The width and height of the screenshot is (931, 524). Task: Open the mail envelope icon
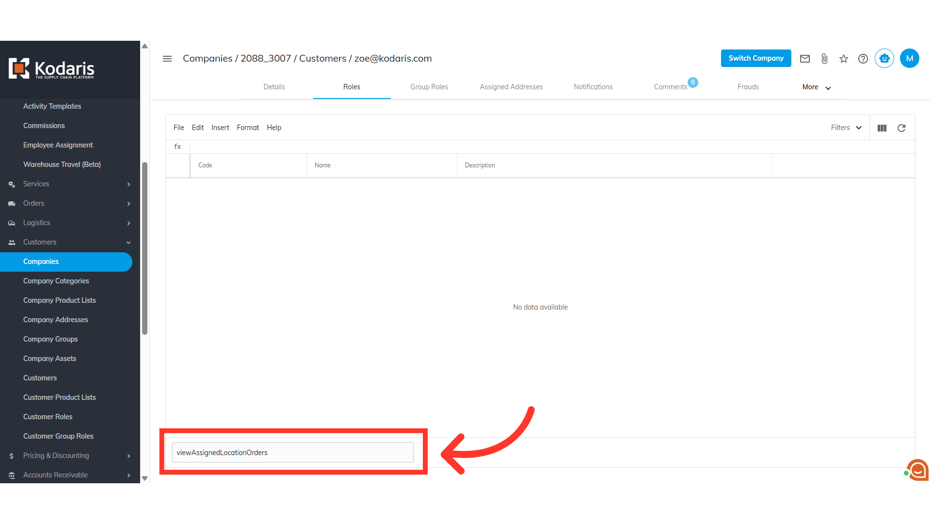point(805,59)
